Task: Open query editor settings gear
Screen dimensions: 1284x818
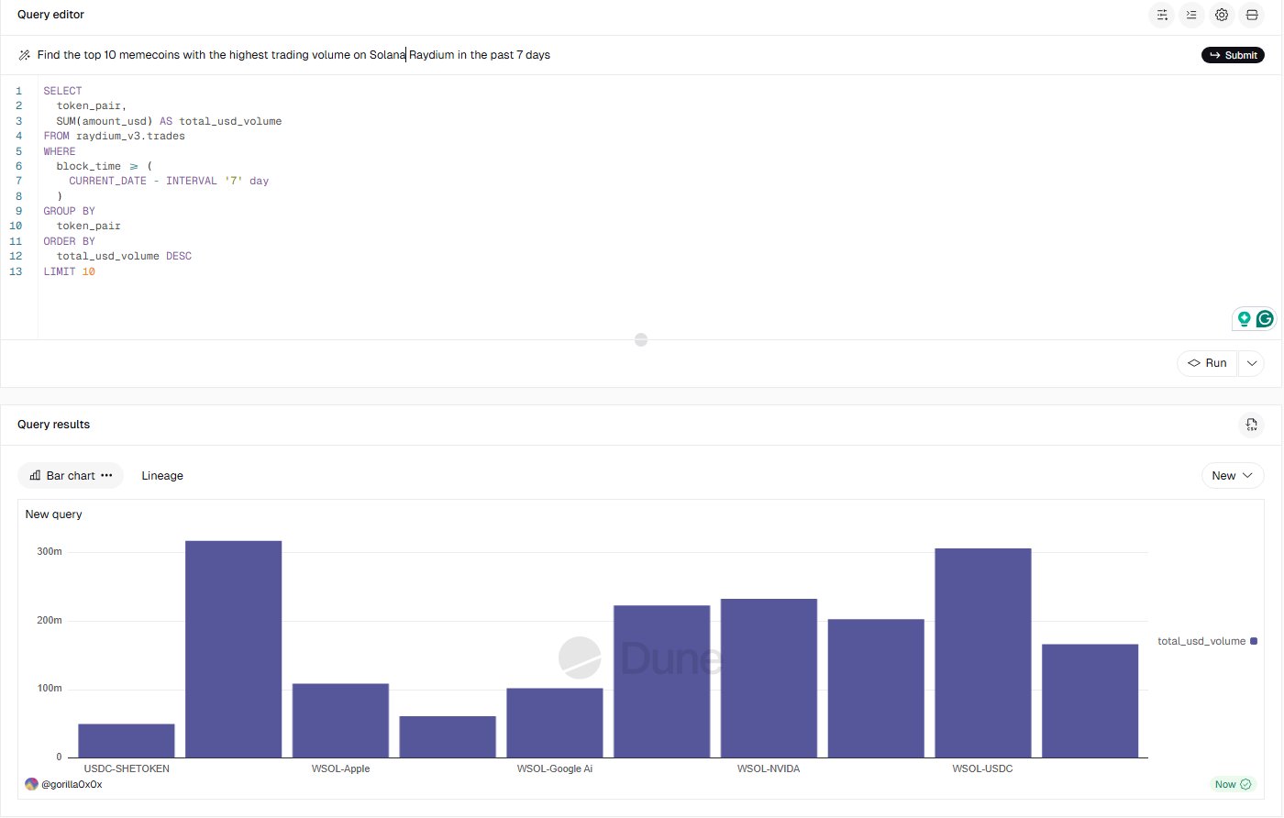Action: pos(1222,15)
